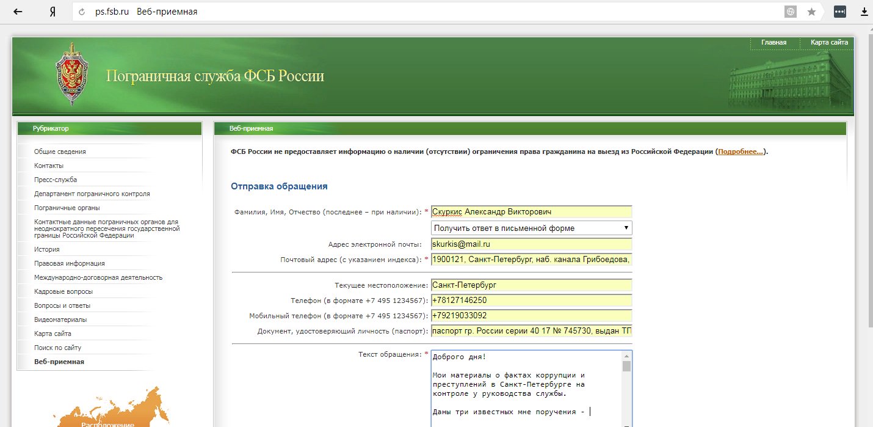Click the Телефон number field
The image size is (873, 427).
coord(531,300)
